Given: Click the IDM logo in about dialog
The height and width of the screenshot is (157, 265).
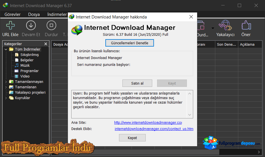Looking at the screenshot, I should click(x=77, y=30).
